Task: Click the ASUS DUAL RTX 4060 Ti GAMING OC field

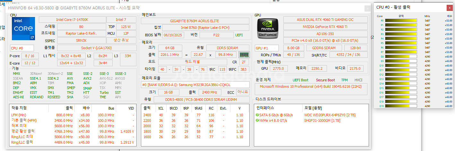Action: pyautogui.click(x=325, y=20)
